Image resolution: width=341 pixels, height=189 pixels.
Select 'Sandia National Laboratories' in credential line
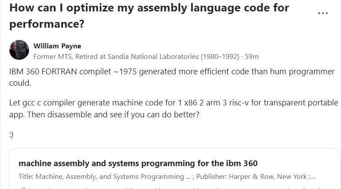[153, 57]
